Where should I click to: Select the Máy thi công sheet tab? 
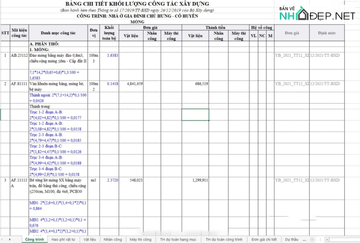(x=140, y=239)
